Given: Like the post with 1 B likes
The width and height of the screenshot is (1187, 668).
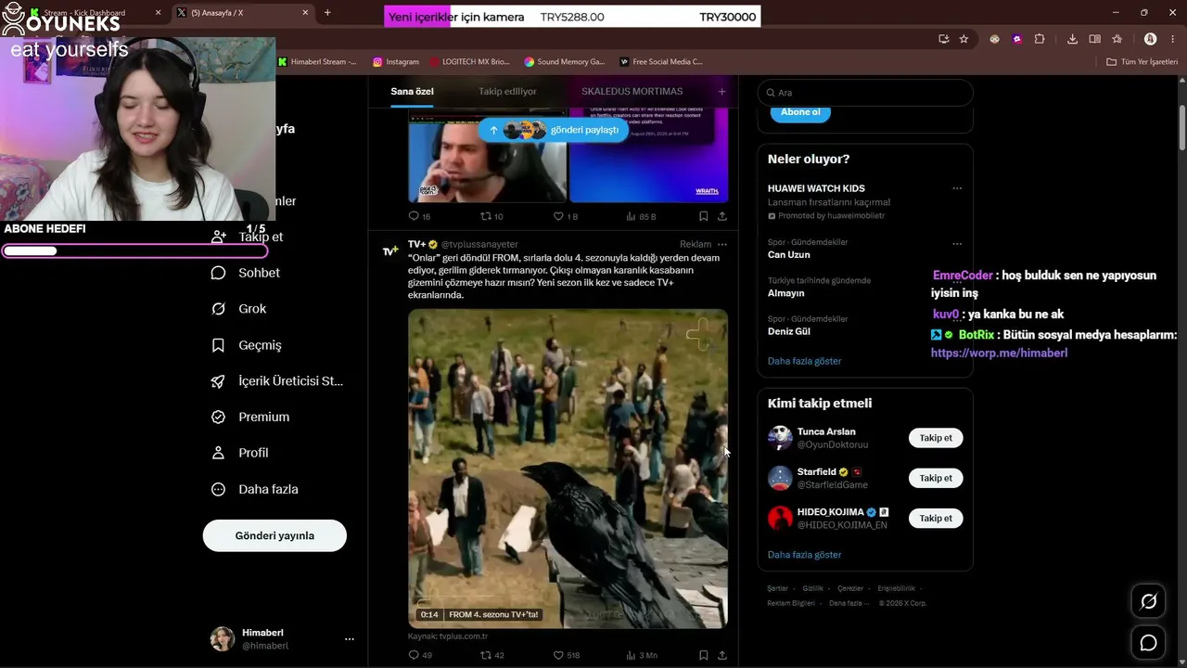Looking at the screenshot, I should click(x=558, y=216).
